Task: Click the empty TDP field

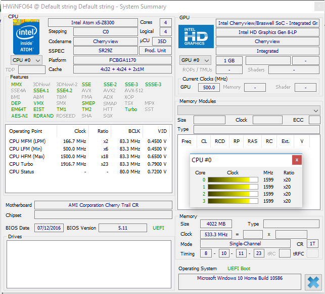Action: [x=32, y=69]
